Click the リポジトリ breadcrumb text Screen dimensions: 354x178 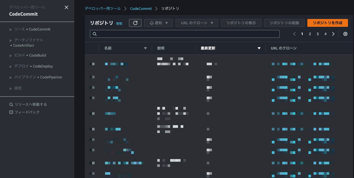(x=170, y=9)
